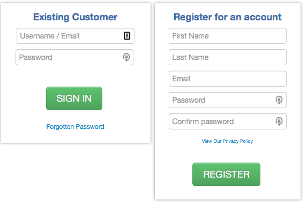This screenshot has width=307, height=207.
Task: Click the Username / Email placeholder text
Action: (50, 36)
